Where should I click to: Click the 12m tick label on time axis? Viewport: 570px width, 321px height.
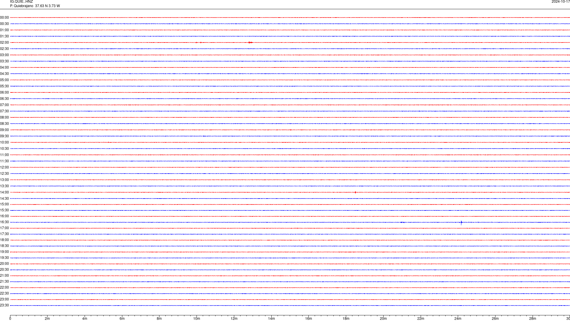pos(234,319)
